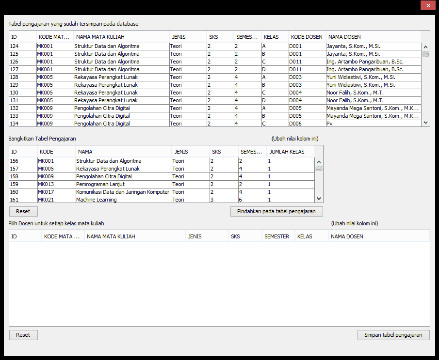Click Jumlah Kelas cell for Pemrograman Lanjut
The height and width of the screenshot is (360, 439).
tap(290, 184)
